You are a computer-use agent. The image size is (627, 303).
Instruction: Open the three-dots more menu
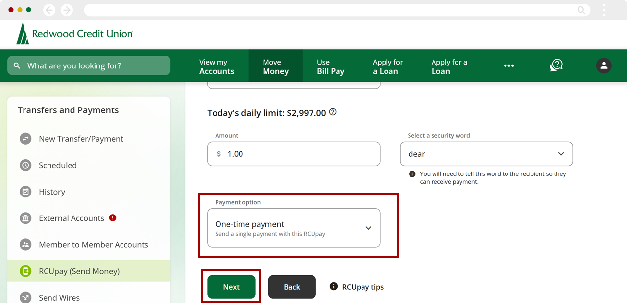(x=509, y=65)
